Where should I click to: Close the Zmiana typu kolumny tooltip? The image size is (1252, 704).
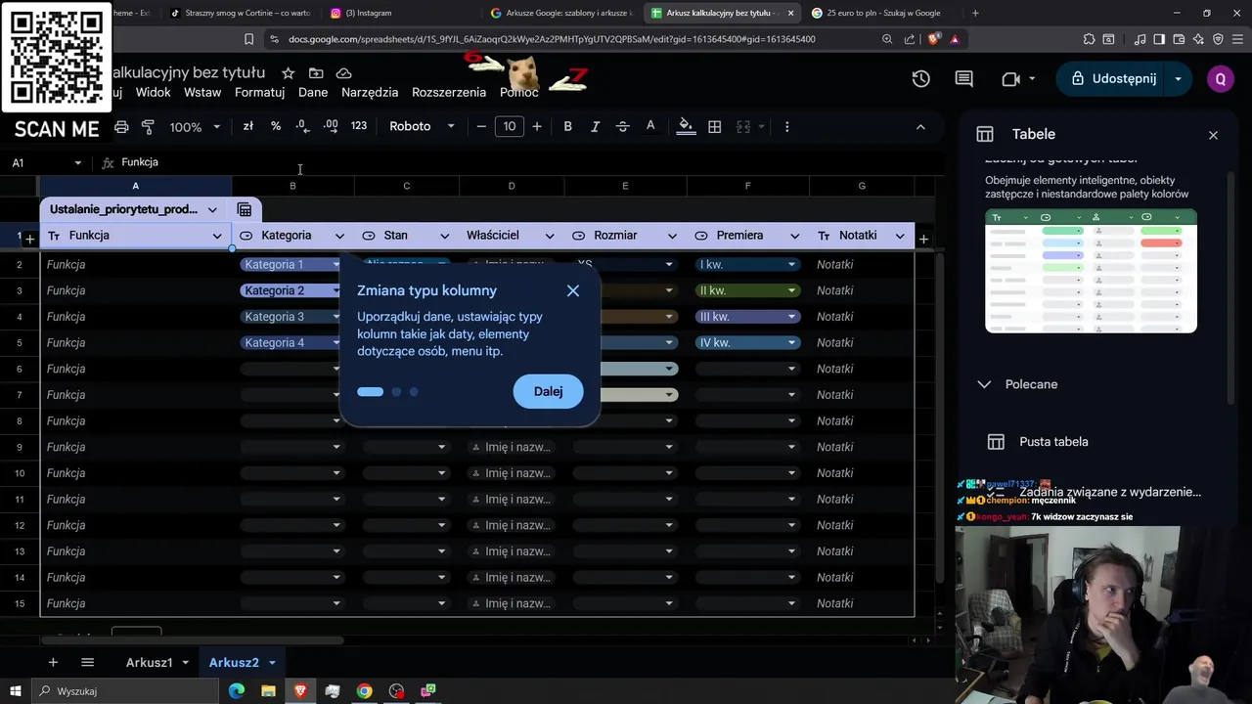pos(573,290)
